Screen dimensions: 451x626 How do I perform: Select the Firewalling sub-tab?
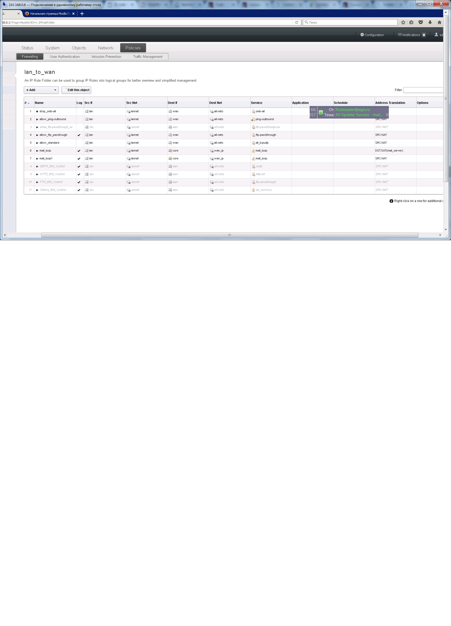coord(30,57)
